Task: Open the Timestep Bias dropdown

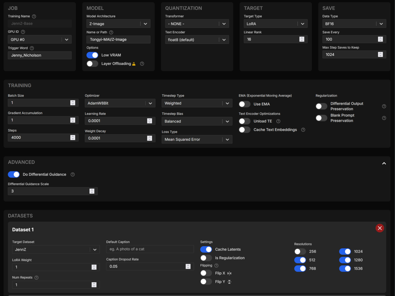Action: pyautogui.click(x=197, y=122)
